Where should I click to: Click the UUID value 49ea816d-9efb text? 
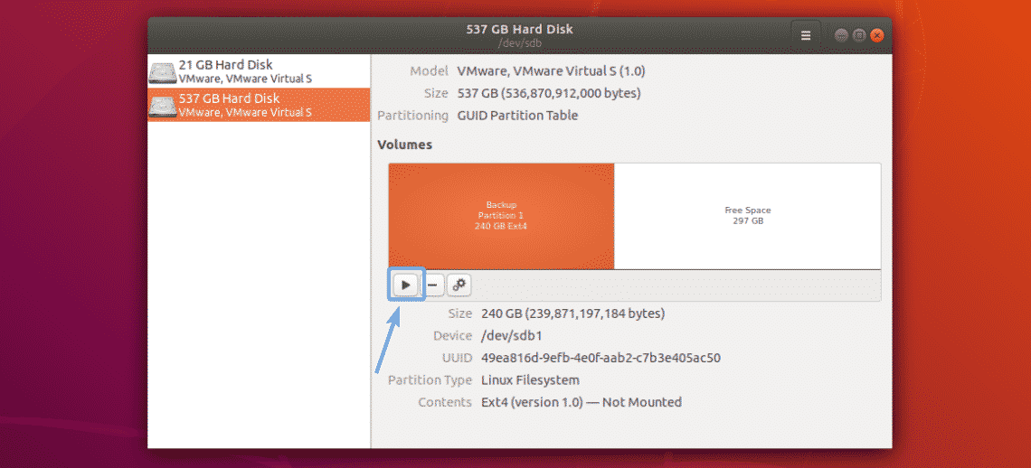(x=601, y=359)
